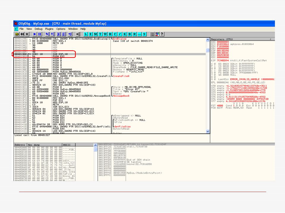The width and height of the screenshot is (285, 213).
Task: Click disassembly pane scroll up arrow
Action: [x=208, y=40]
